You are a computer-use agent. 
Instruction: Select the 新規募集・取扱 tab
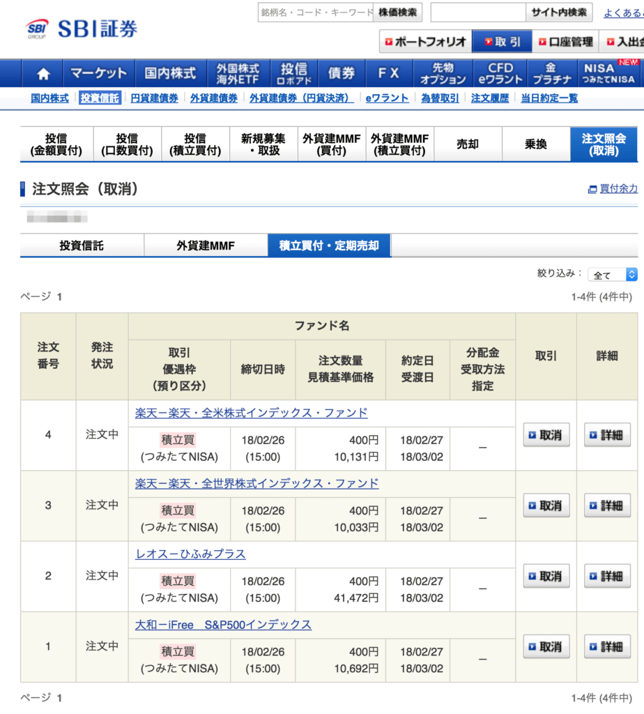[x=263, y=144]
